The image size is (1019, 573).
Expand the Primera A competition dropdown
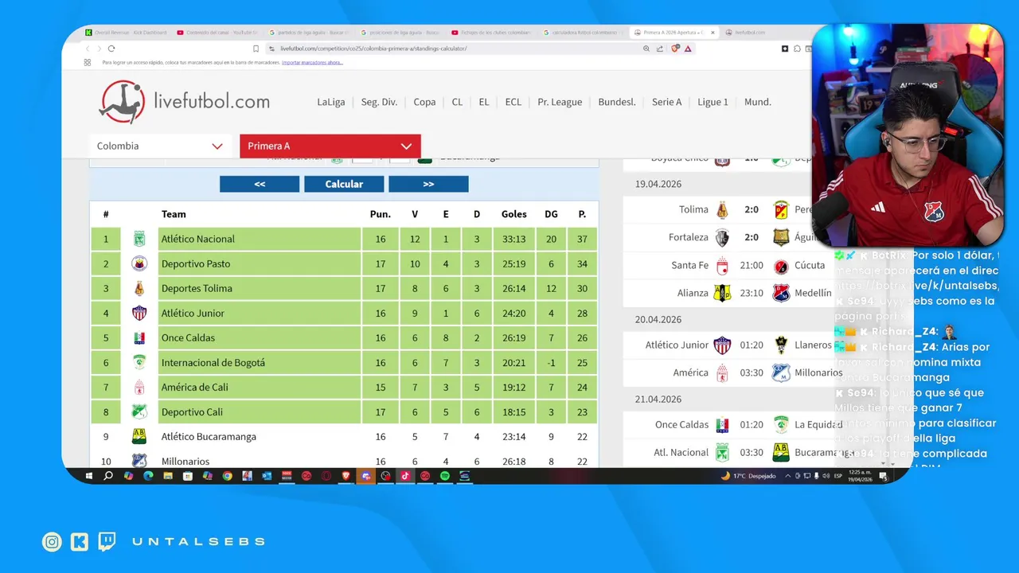coord(330,146)
